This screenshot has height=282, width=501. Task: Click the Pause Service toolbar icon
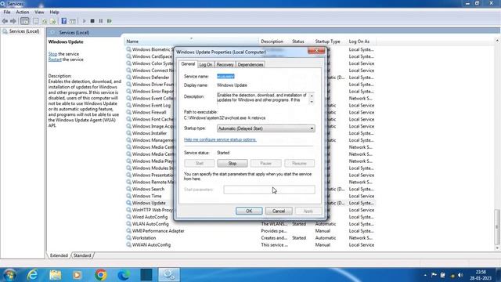click(x=101, y=21)
